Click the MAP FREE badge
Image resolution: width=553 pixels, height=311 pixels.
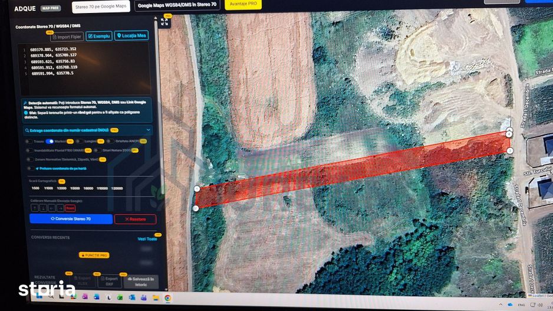click(51, 8)
